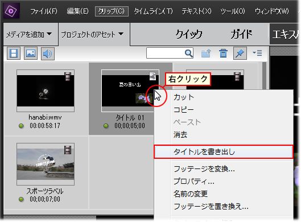Select the スポーツラベル thumbnail

tap(46, 164)
